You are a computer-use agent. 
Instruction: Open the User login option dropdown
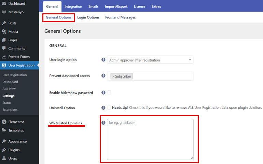click(150, 60)
